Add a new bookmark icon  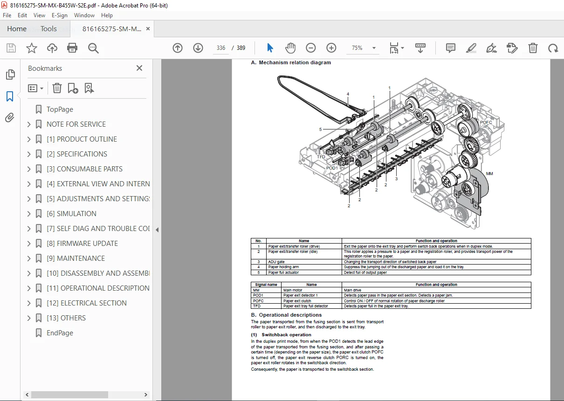pyautogui.click(x=73, y=88)
